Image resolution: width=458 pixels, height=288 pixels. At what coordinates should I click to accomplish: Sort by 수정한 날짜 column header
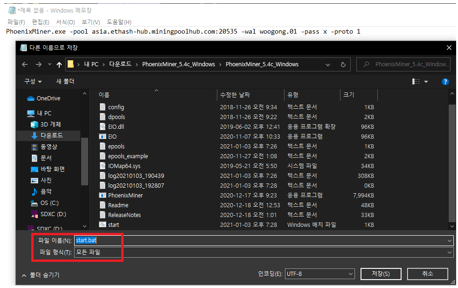235,95
